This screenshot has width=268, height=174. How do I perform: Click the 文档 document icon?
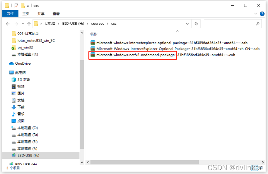click(14, 100)
